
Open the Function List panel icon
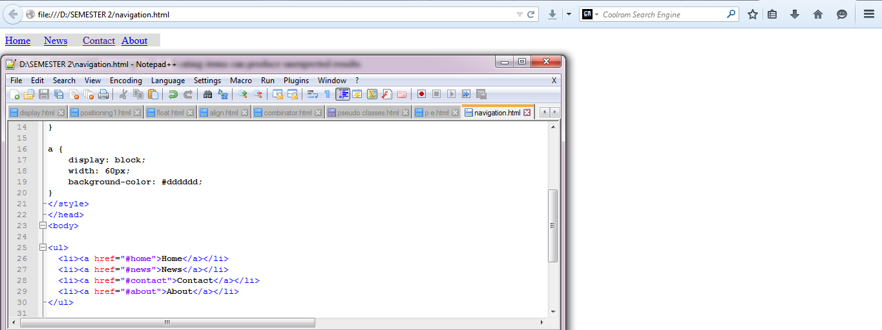tap(387, 94)
